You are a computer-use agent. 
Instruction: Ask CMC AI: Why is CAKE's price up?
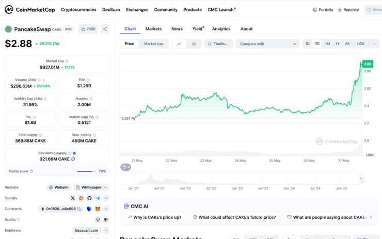(155, 217)
